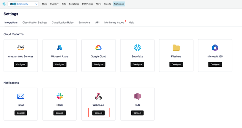Switch to the Exclusions tab
The width and height of the screenshot is (242, 128).
85,23
